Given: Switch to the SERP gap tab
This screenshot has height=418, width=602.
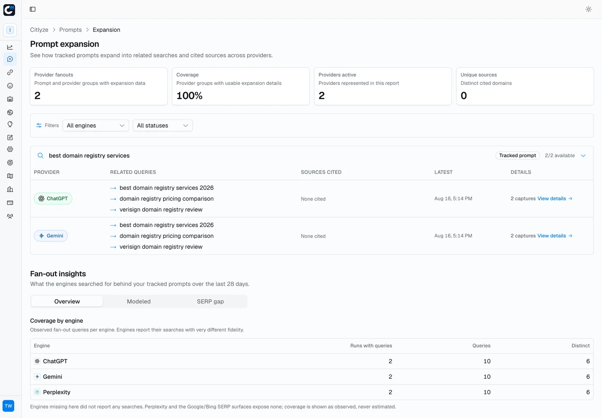Looking at the screenshot, I should click(x=210, y=301).
